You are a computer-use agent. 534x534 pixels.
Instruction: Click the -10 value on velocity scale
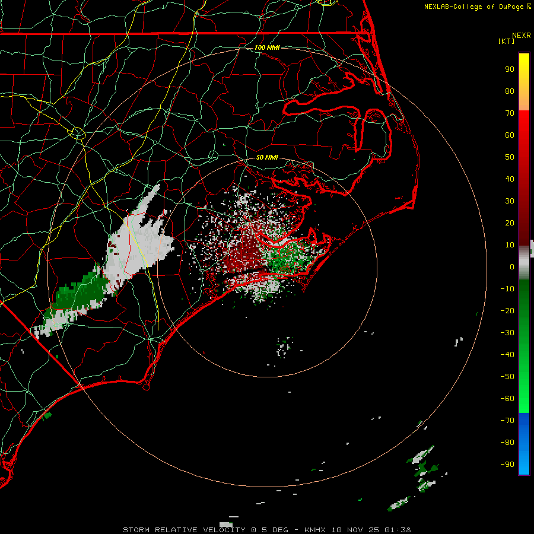click(x=507, y=289)
